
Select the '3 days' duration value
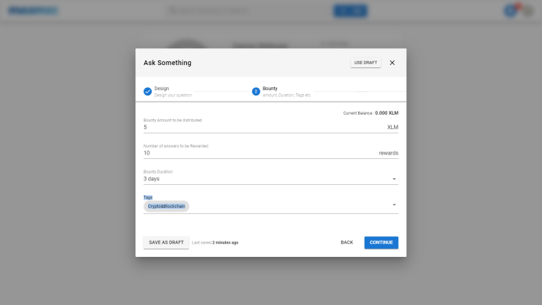coord(151,179)
